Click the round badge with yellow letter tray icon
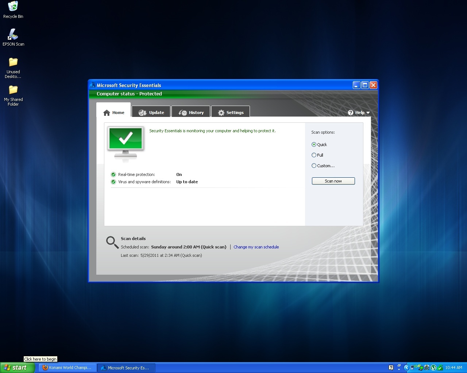 pos(427,368)
